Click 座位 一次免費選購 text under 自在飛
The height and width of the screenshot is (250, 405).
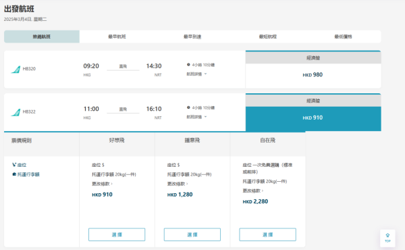267,168
